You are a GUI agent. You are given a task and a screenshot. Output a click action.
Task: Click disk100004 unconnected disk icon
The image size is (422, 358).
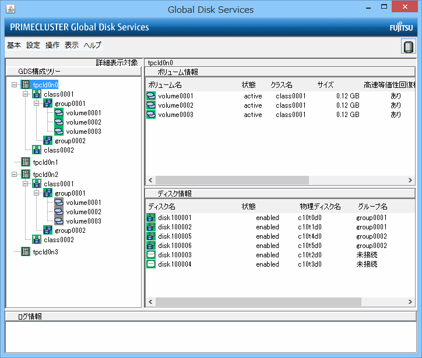click(151, 264)
